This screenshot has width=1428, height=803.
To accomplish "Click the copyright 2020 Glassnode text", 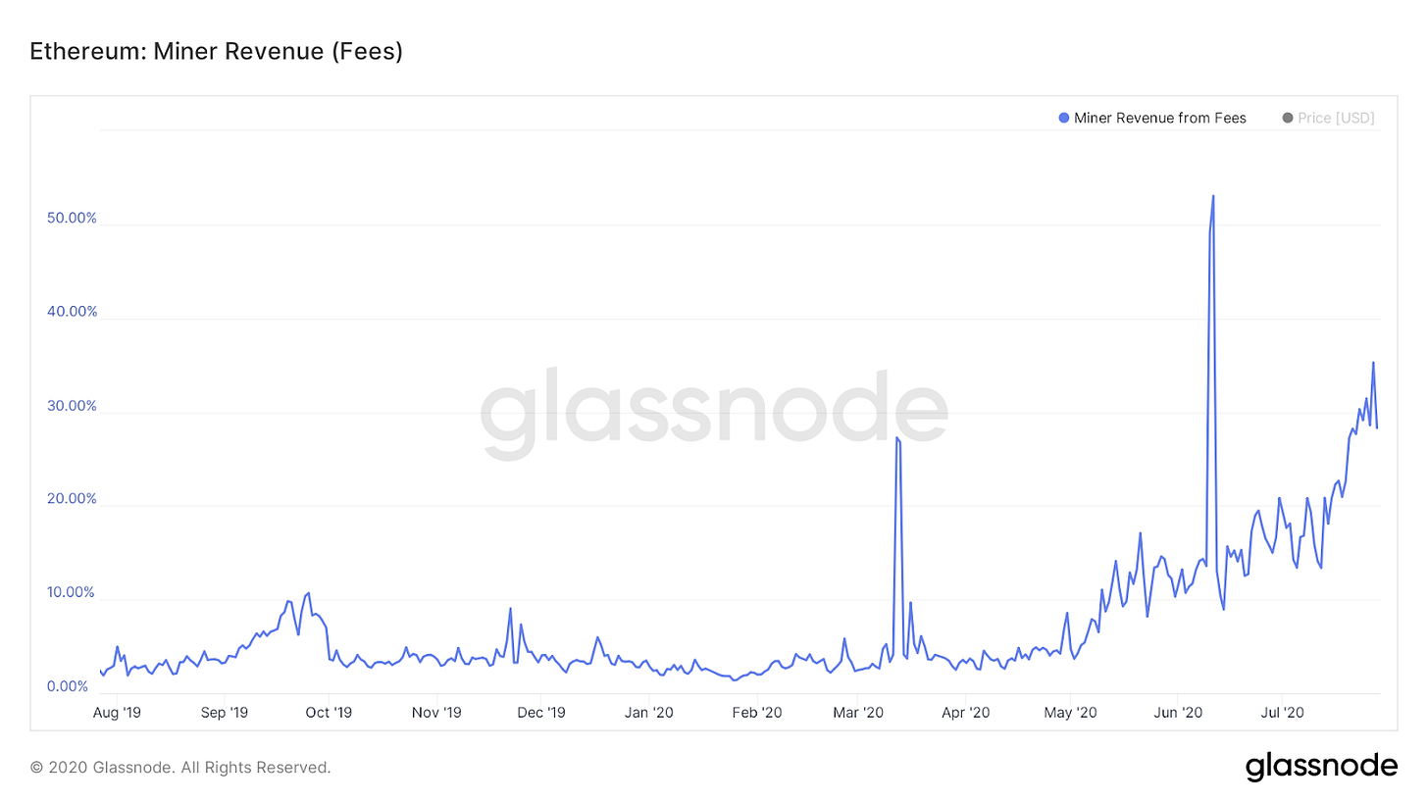I will coord(180,768).
